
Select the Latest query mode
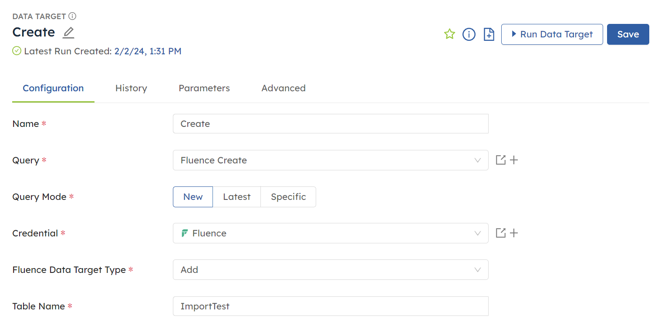(236, 197)
